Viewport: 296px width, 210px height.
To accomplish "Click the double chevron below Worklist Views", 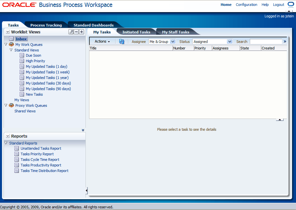I will point(83,130).
